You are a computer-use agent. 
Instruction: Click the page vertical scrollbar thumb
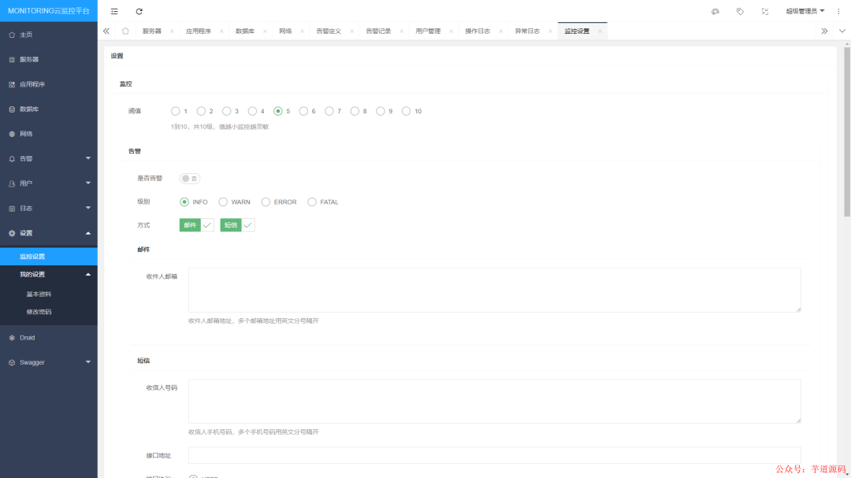click(846, 133)
